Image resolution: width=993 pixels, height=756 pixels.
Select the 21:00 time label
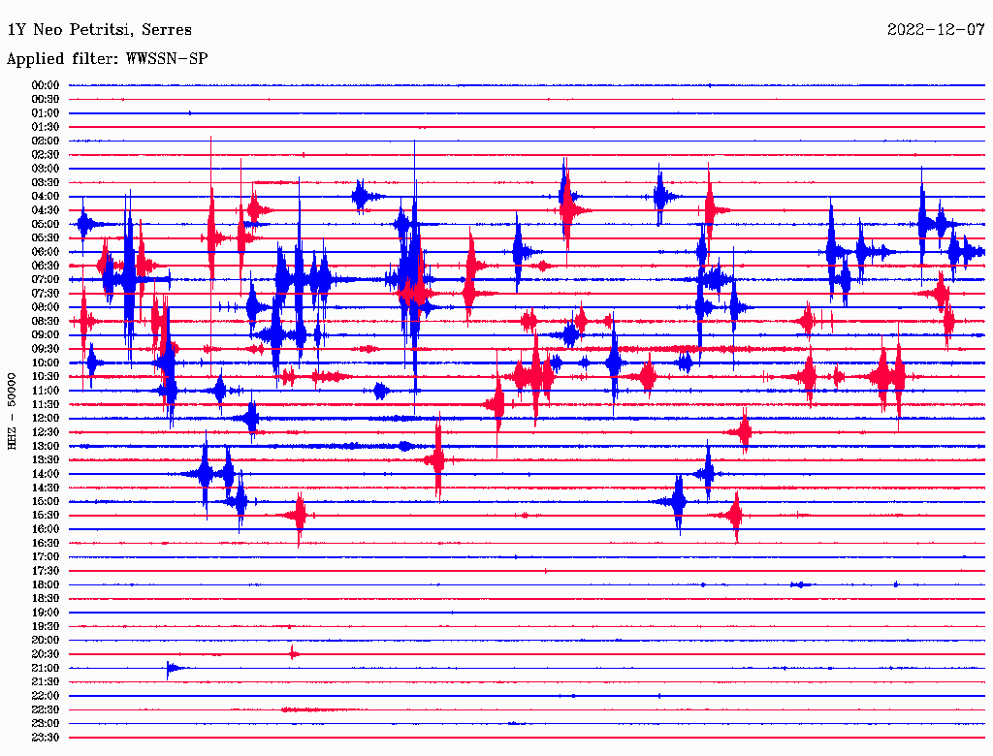tap(46, 669)
